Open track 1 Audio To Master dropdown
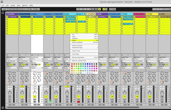The image size is (171, 110). pyautogui.click(x=12, y=68)
